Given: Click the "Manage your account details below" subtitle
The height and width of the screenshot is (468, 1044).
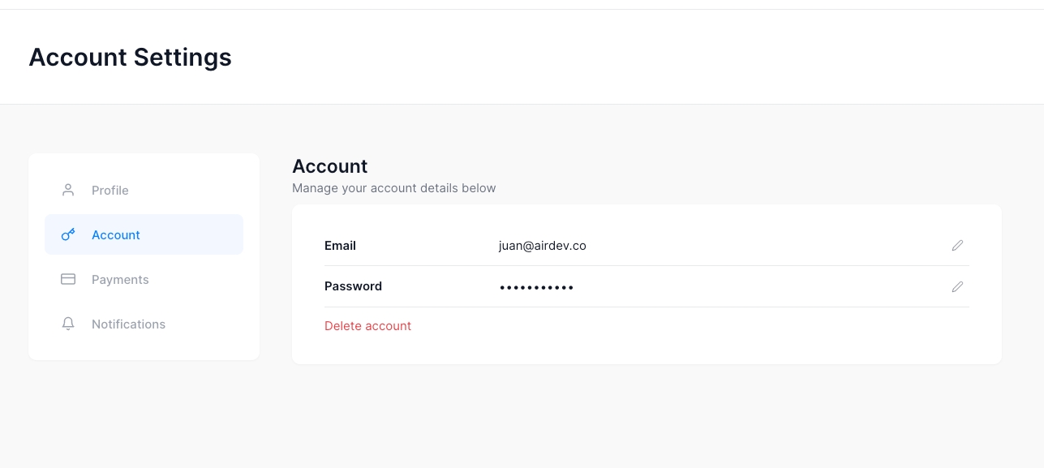Looking at the screenshot, I should 393,188.
